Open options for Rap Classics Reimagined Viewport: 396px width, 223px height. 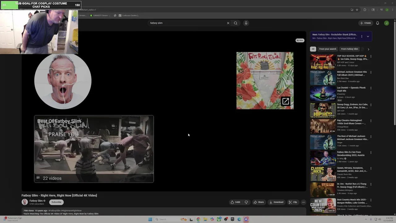tap(371, 121)
